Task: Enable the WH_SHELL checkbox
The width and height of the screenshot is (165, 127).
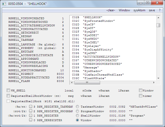Action: point(9,90)
